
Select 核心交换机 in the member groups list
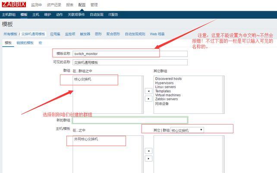[82, 79]
